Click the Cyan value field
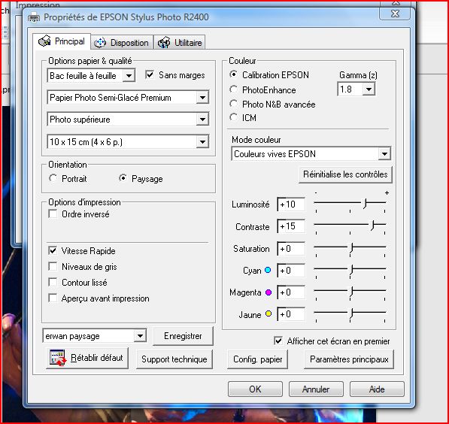 [291, 270]
